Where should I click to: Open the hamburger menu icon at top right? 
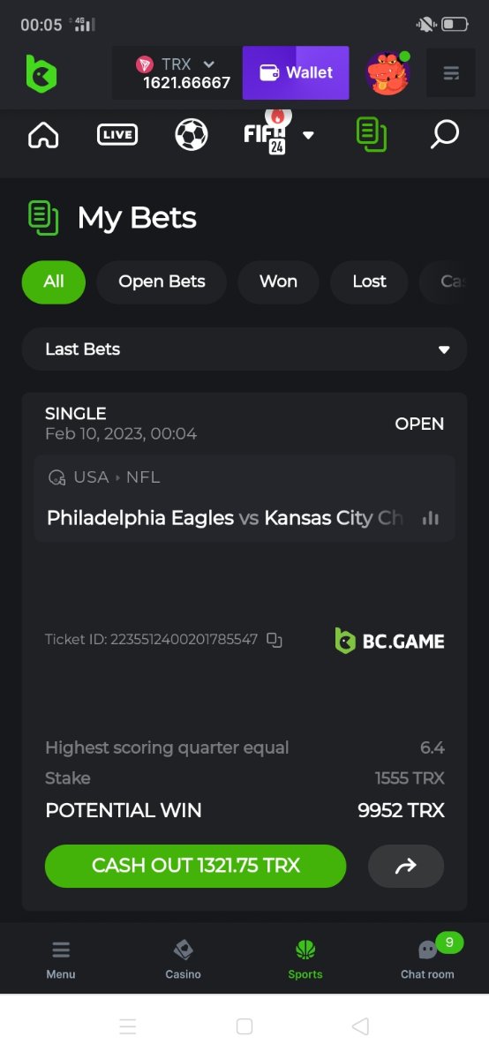pyautogui.click(x=451, y=73)
